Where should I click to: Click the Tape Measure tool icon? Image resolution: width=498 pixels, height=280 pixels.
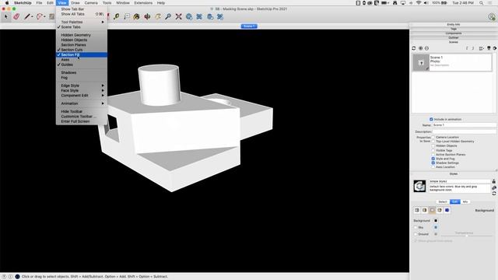click(x=116, y=16)
